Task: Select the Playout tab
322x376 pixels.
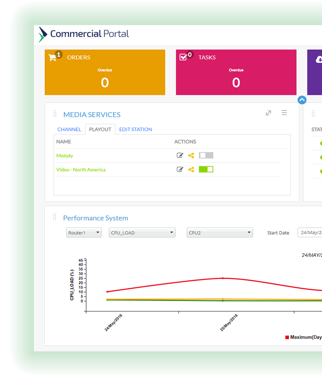Action: tap(100, 130)
